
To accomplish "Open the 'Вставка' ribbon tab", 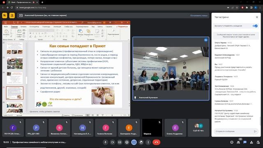I will pyautogui.click(x=23, y=27).
